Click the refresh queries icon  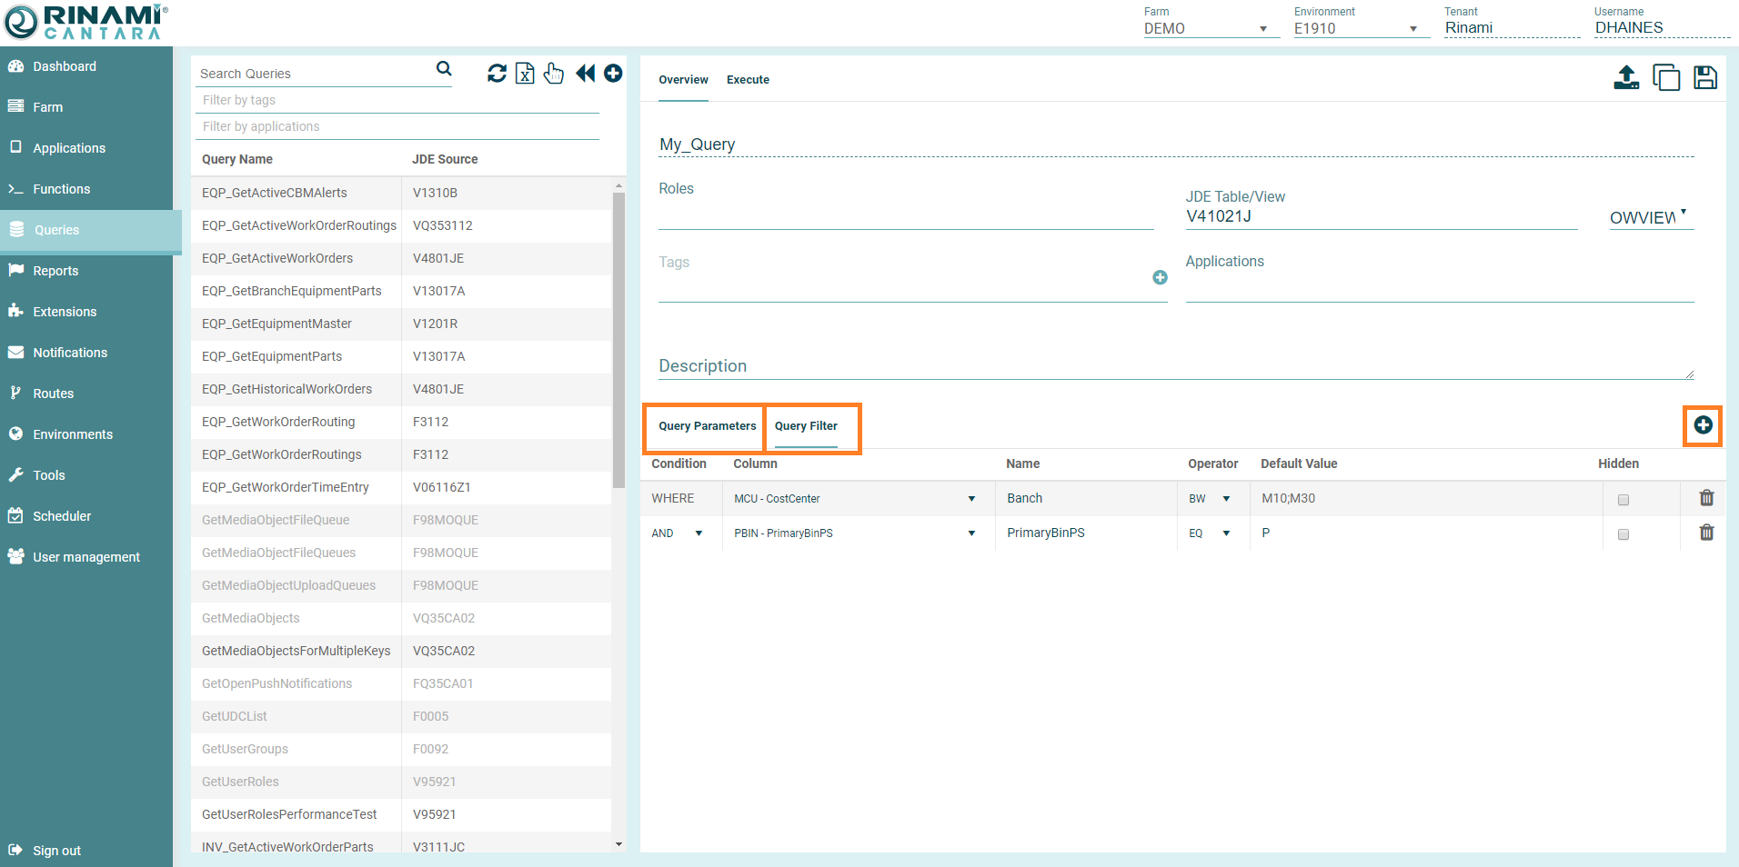click(x=497, y=74)
